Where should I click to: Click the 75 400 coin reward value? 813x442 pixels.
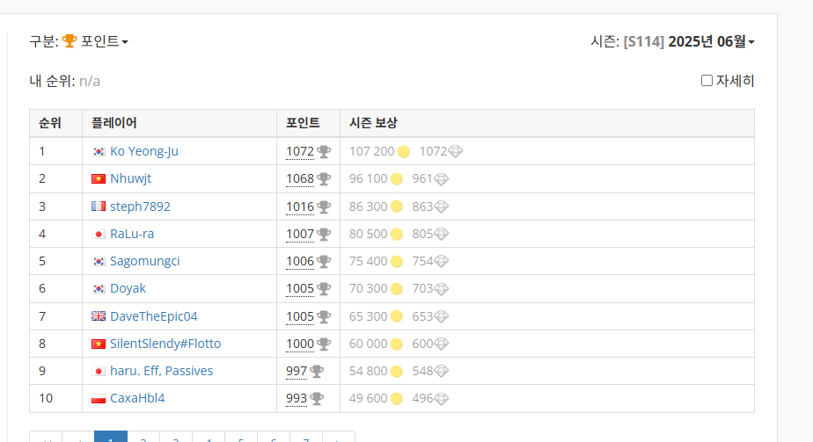coord(368,261)
